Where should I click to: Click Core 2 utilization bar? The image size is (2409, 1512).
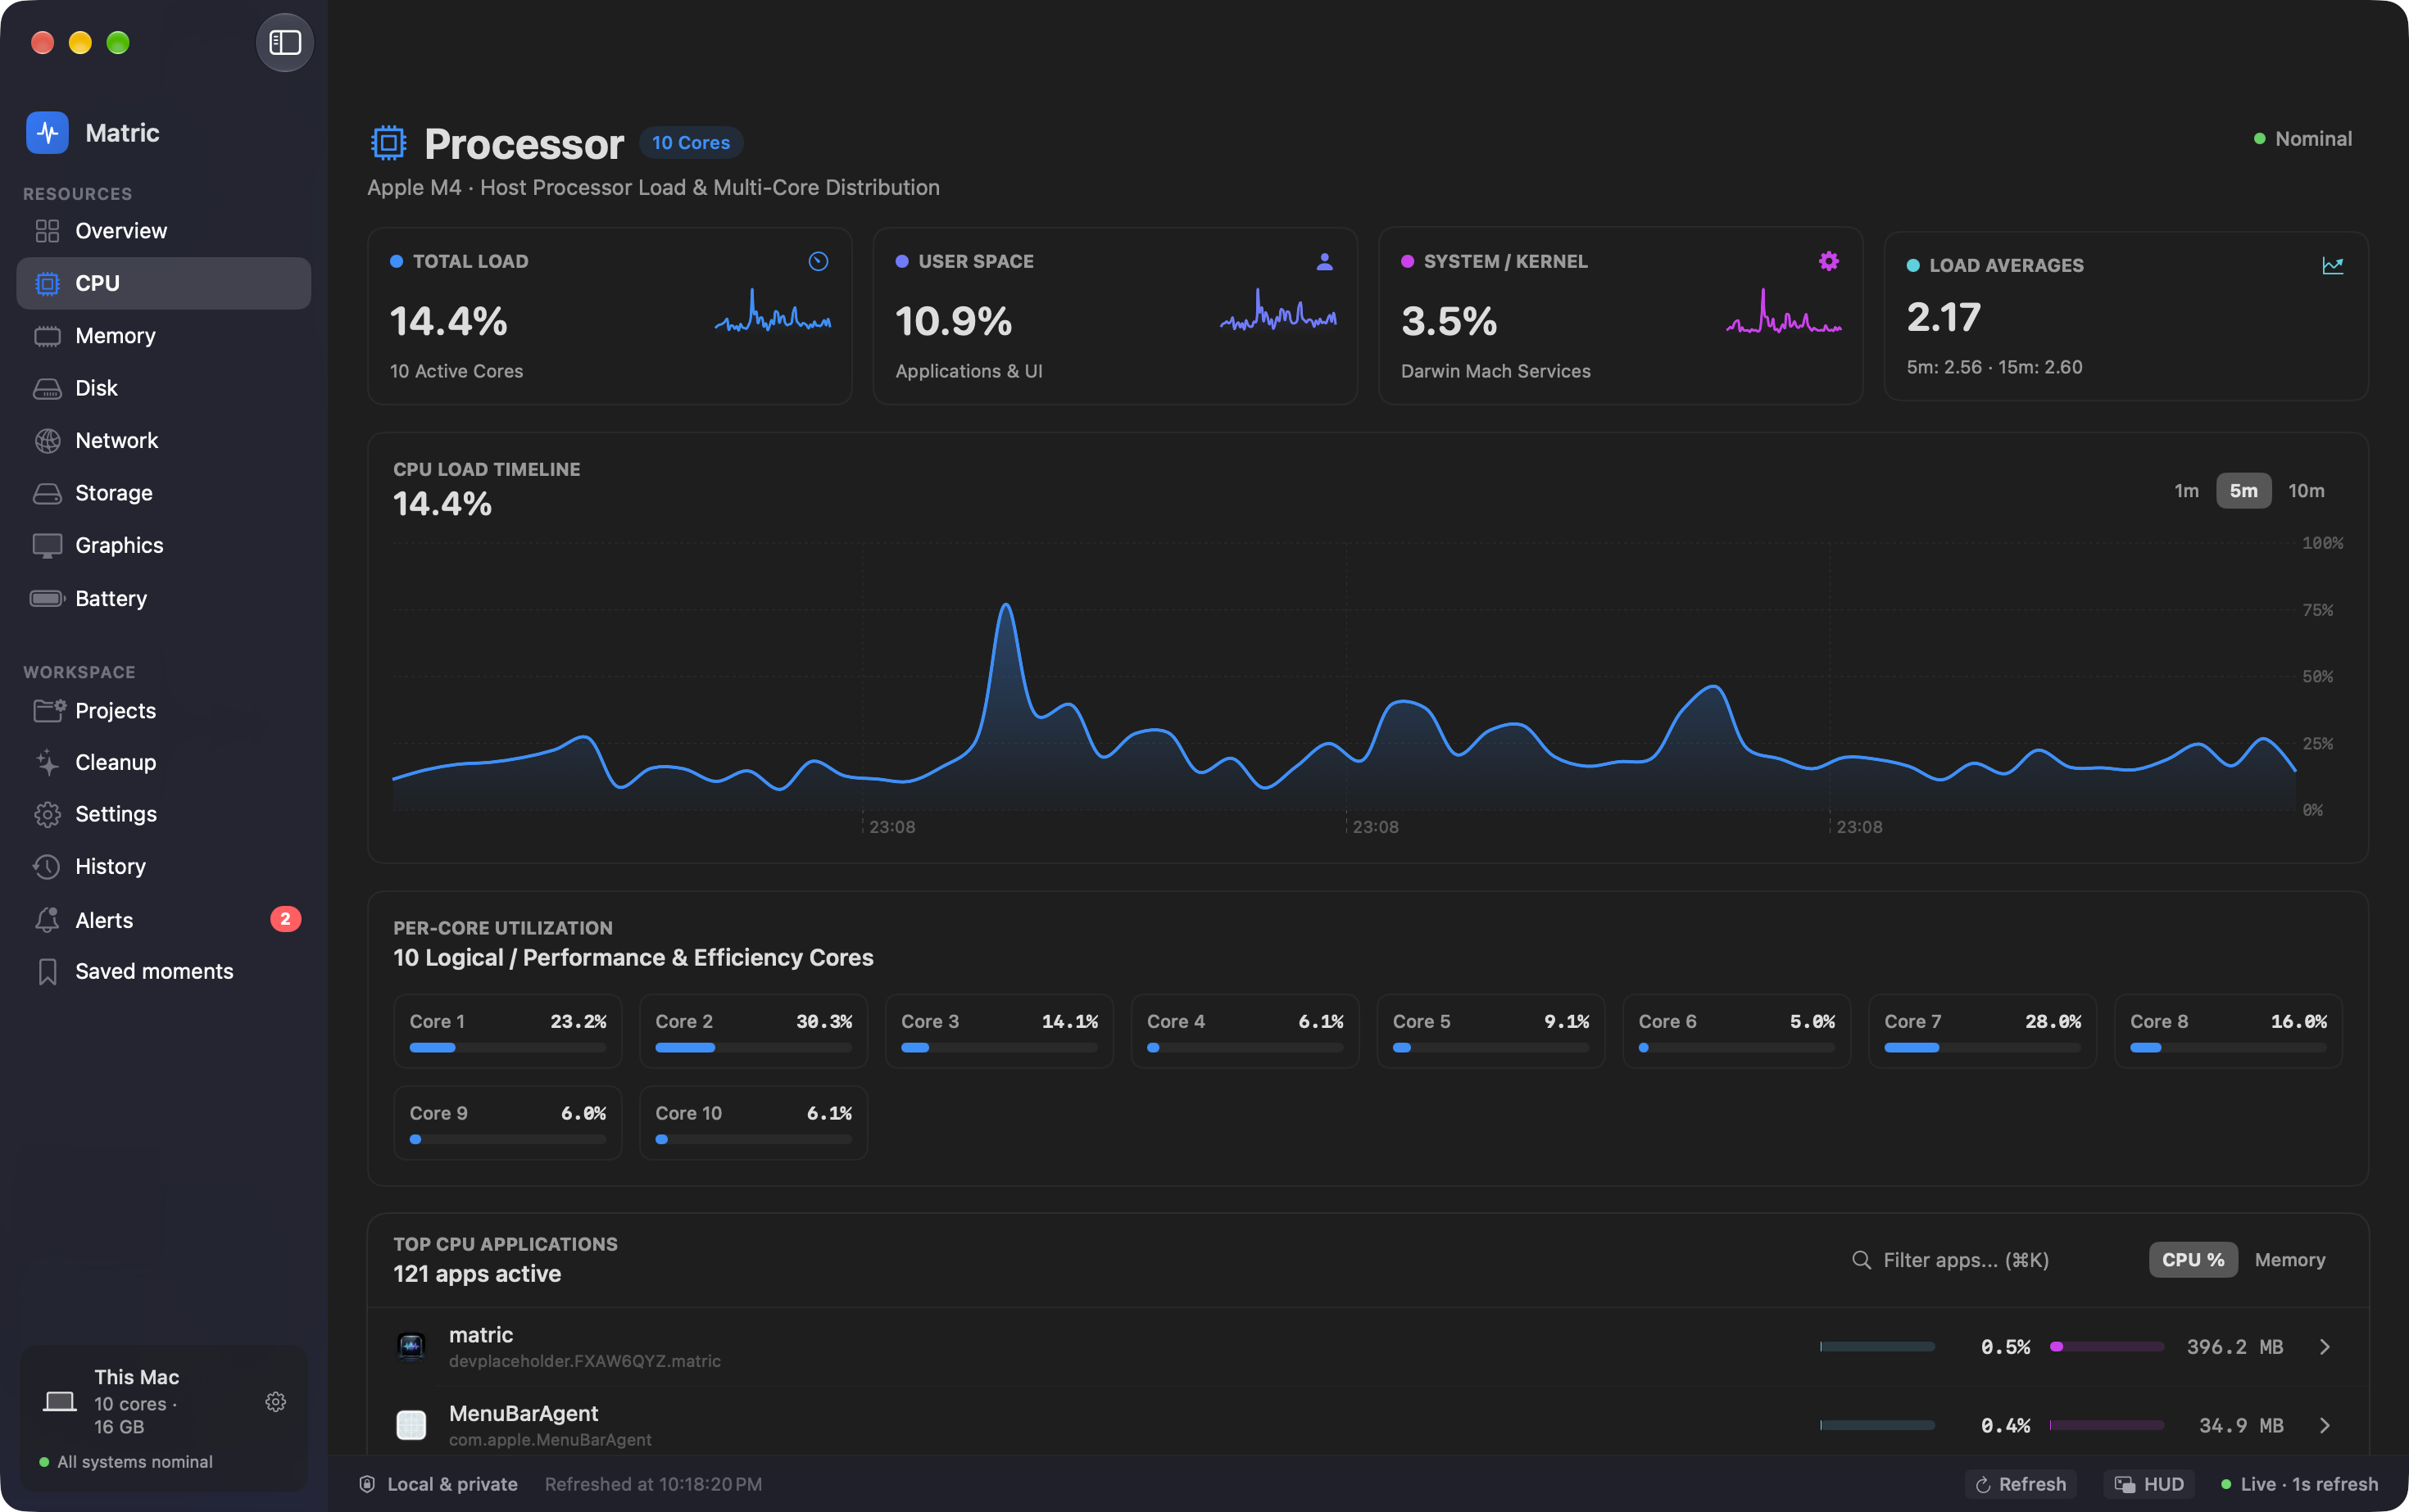pos(753,1048)
